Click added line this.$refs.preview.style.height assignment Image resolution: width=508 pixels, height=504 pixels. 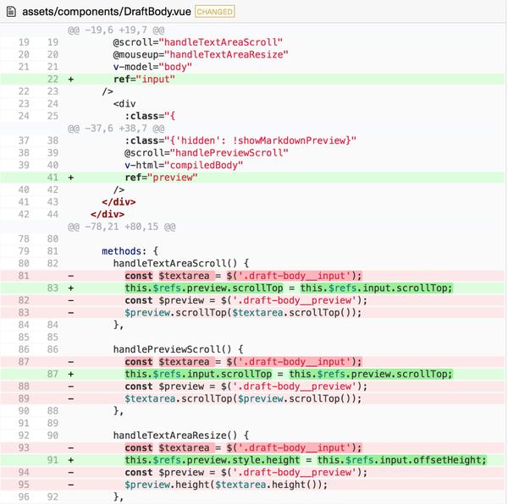(x=252, y=460)
